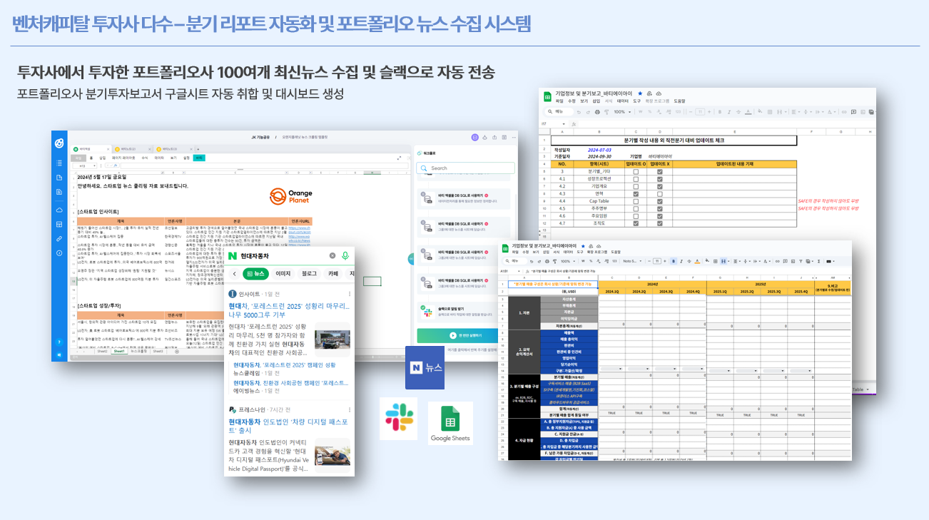Click the print icon in upper Sheets toolbar
The height and width of the screenshot is (520, 929).
597,112
